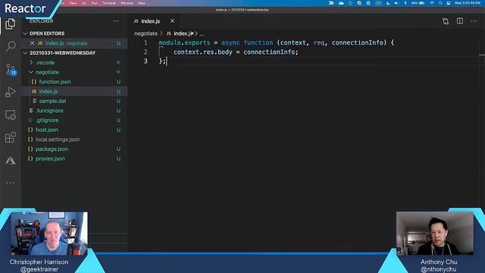Click negotiate in the breadcrumb path
This screenshot has width=485, height=273.
coord(145,33)
